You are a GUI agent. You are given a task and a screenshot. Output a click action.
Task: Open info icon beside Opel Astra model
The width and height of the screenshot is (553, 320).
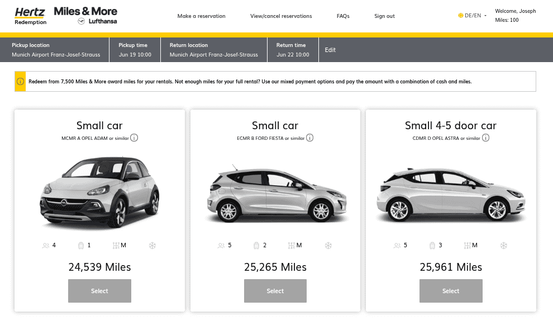[x=485, y=138]
